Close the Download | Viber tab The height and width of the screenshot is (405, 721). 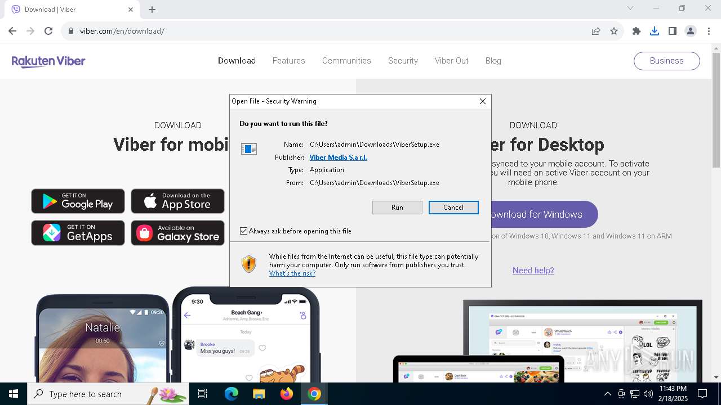131,10
